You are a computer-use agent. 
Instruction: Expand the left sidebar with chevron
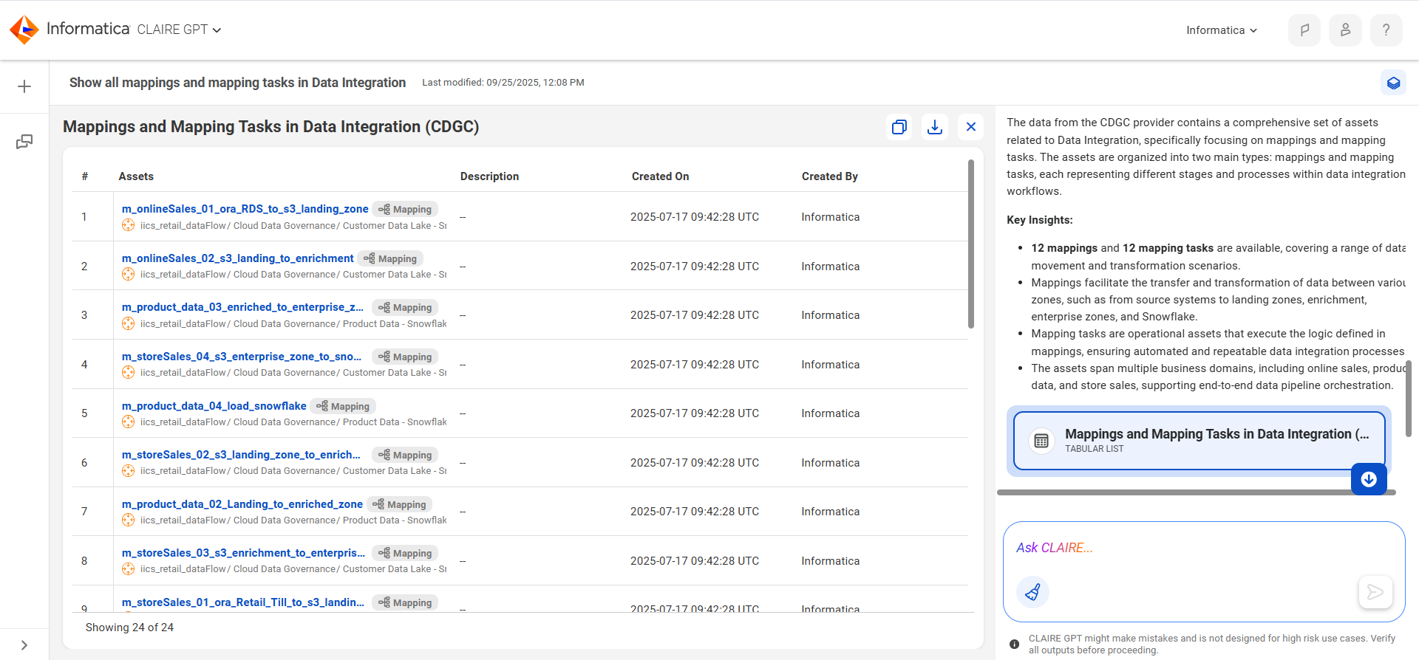point(24,645)
